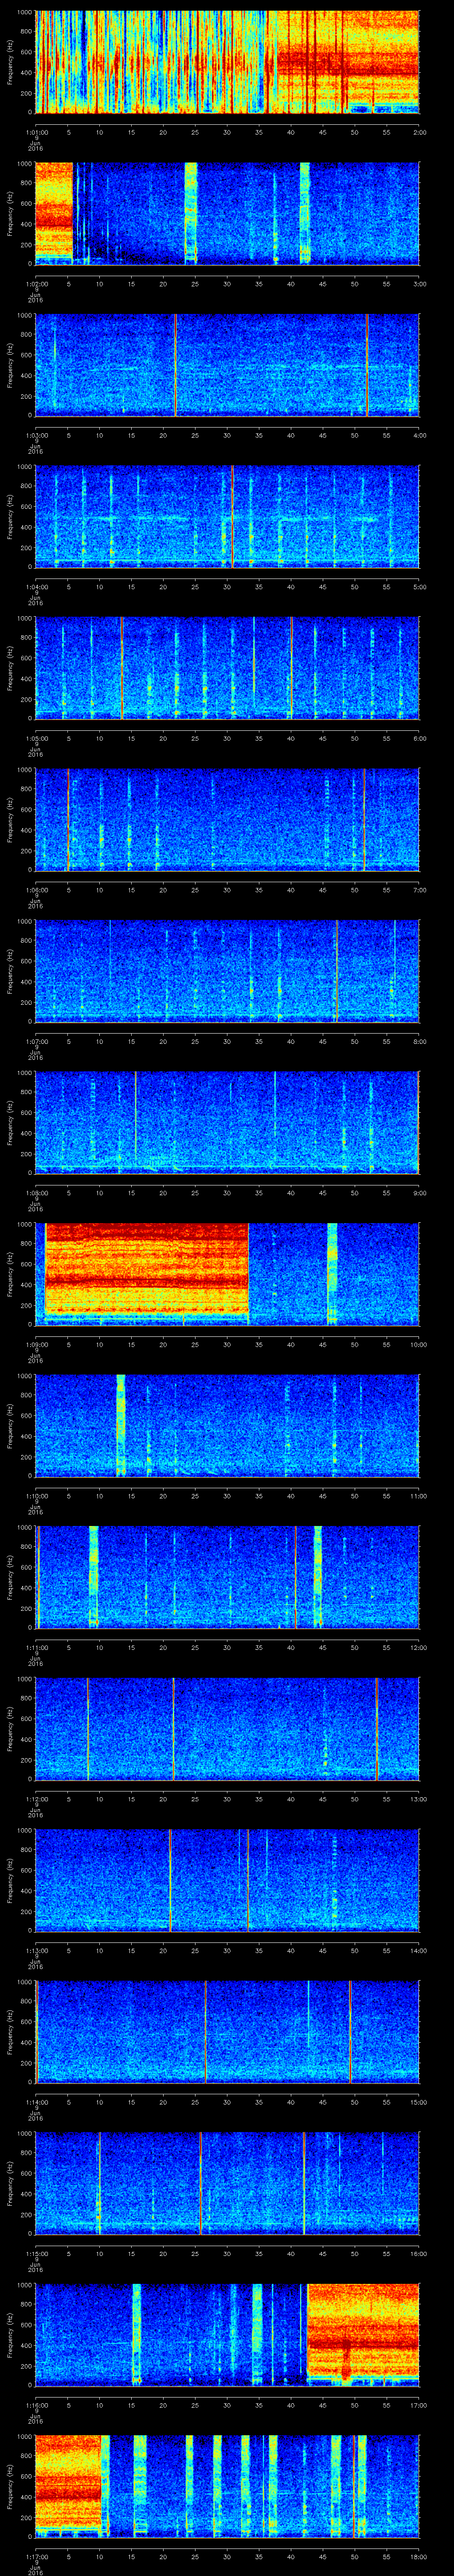Image resolution: width=454 pixels, height=2576 pixels.
Task: Click the '9:00' end-of-axis time label
Action: 419,1192
